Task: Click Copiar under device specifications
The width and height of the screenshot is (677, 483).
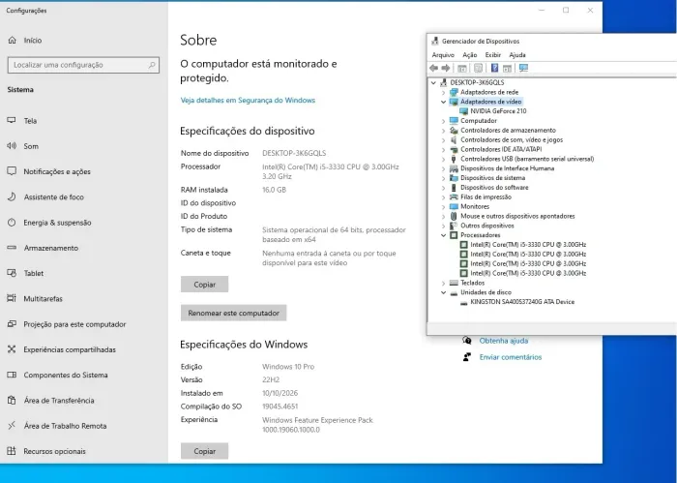Action: click(x=205, y=285)
